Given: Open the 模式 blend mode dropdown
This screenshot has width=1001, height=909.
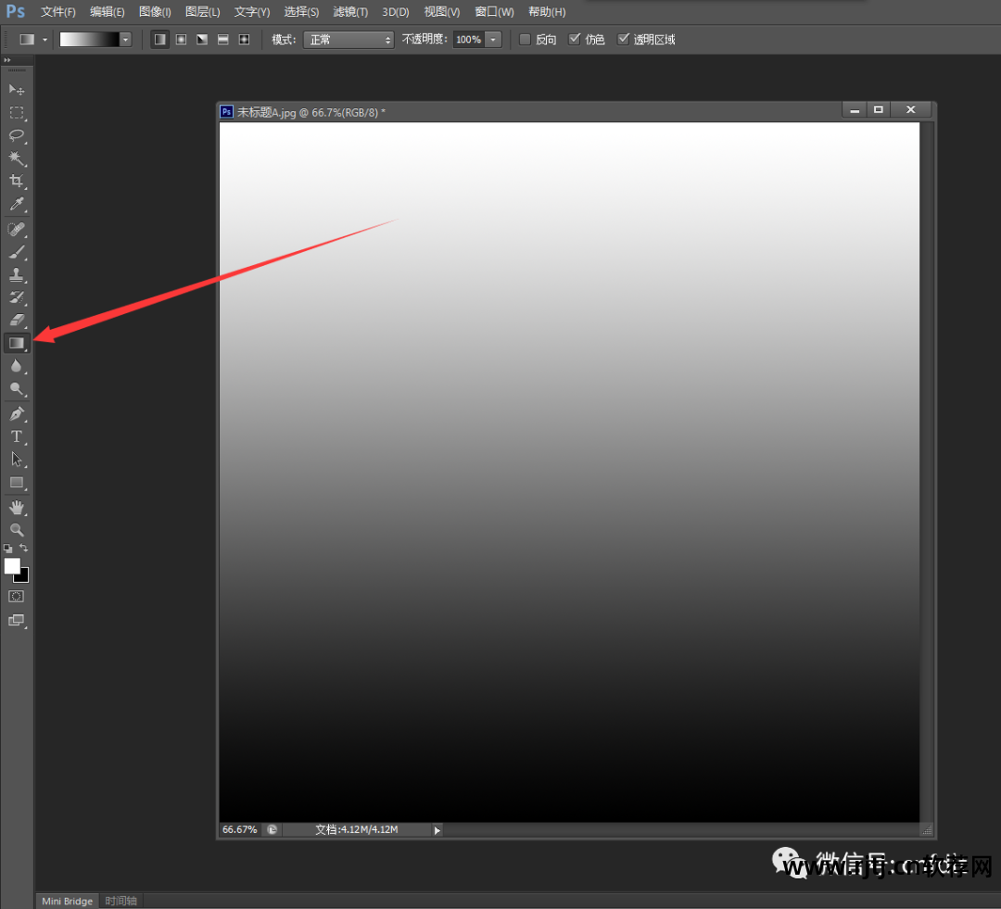Looking at the screenshot, I should (x=348, y=40).
